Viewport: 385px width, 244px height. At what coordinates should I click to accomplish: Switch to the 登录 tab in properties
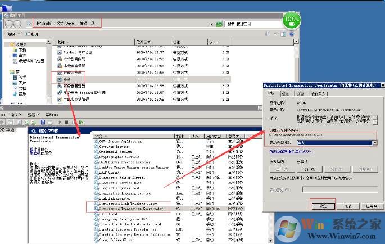point(286,93)
